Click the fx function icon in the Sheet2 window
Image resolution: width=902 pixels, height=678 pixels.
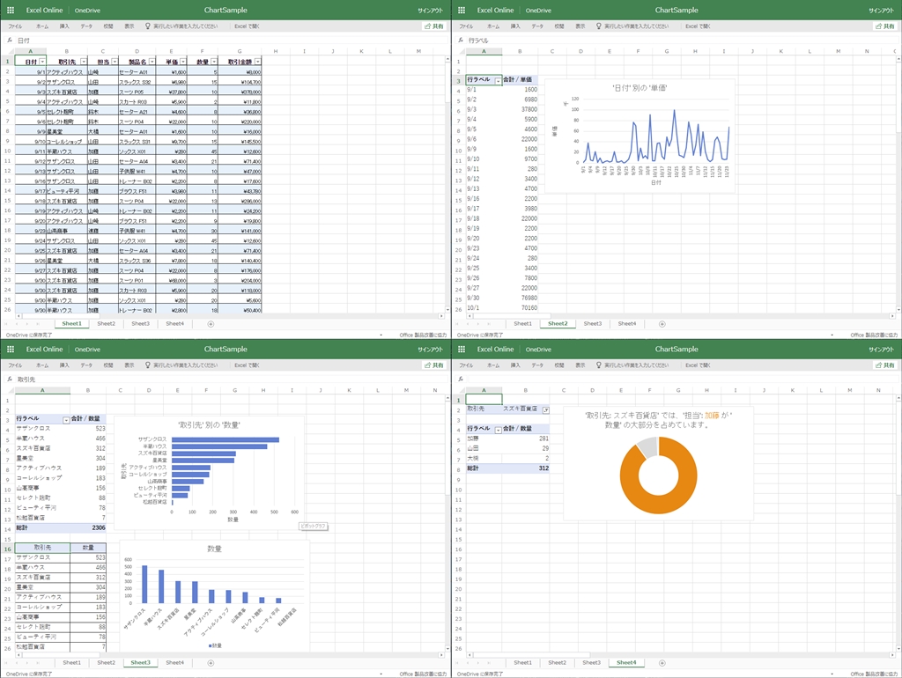[x=460, y=41]
